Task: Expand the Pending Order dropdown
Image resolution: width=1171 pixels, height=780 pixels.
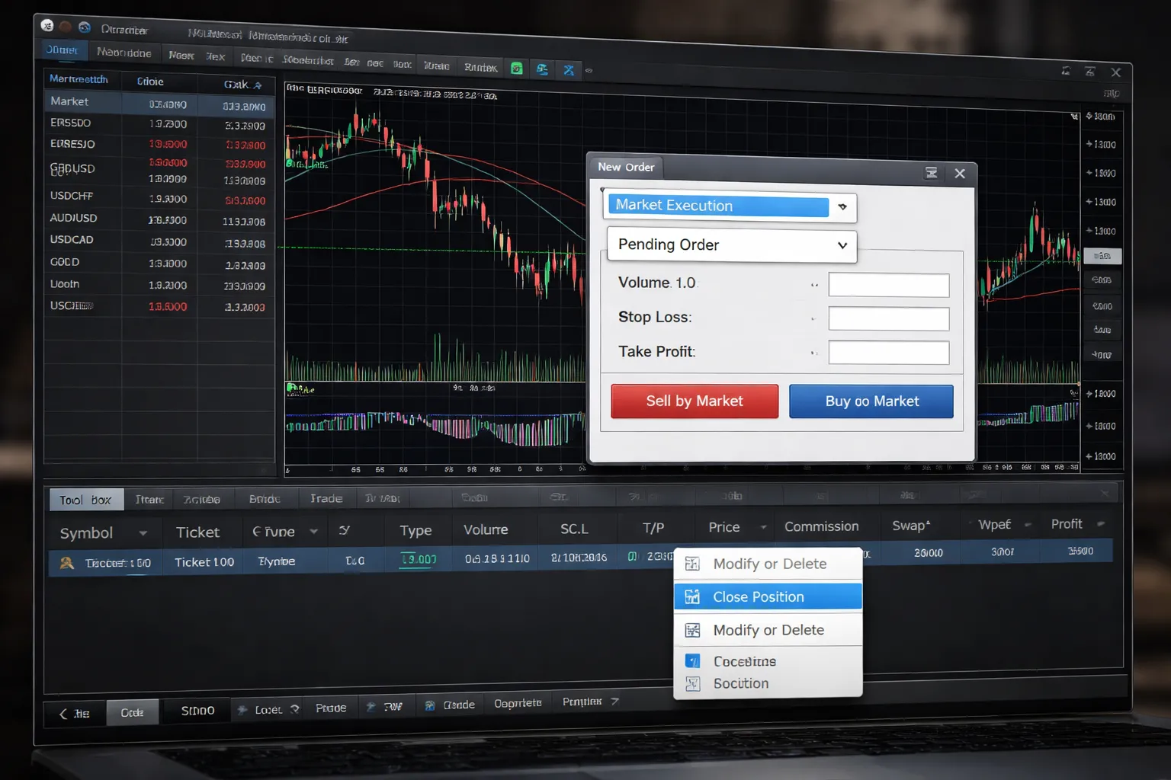Action: coord(842,245)
